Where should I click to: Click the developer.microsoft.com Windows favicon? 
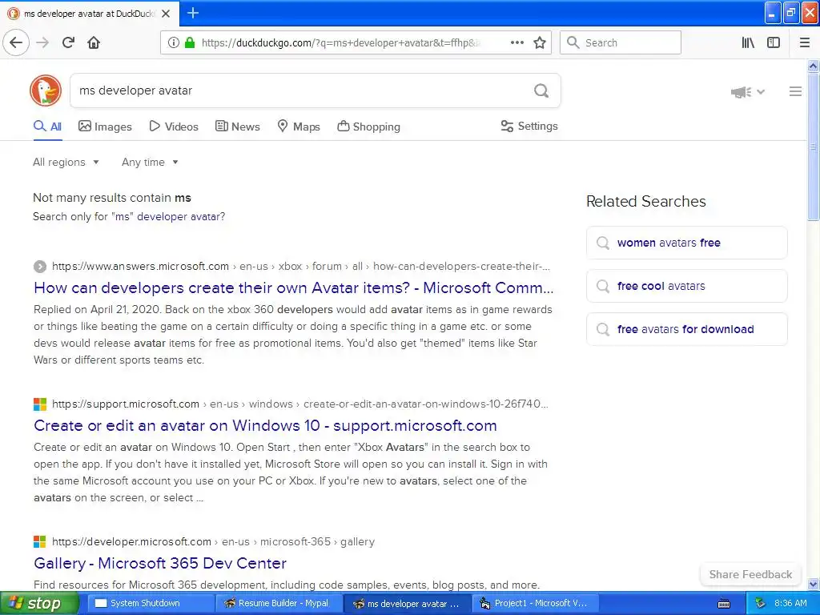pyautogui.click(x=40, y=542)
